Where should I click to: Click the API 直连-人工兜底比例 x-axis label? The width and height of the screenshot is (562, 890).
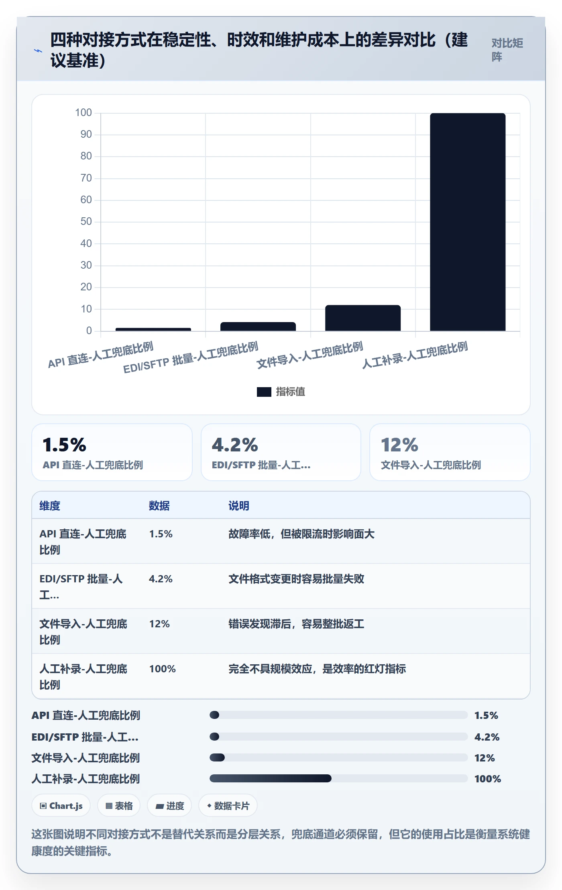click(x=100, y=355)
